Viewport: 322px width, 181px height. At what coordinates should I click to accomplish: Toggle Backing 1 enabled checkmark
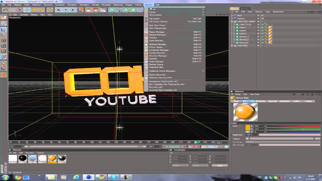pyautogui.click(x=263, y=37)
